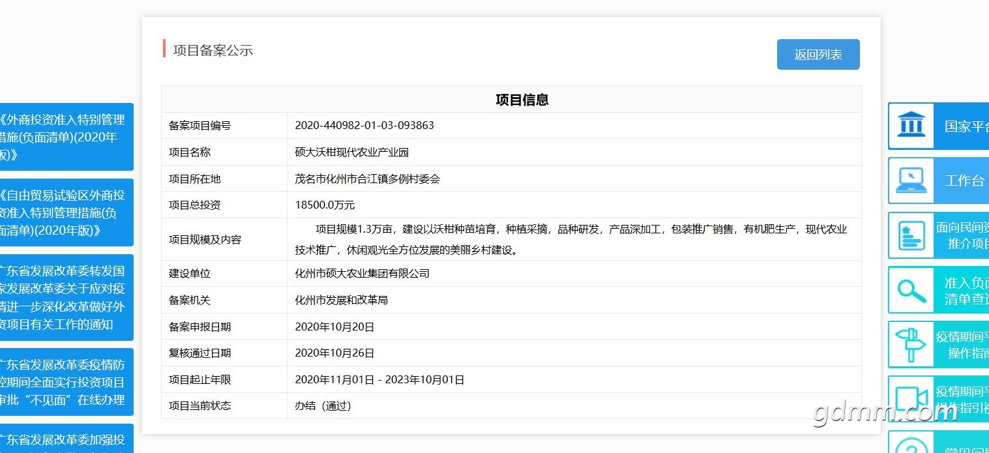Viewport: 989px width, 453px height.
Task: Select the authority 化州市发展和改革局
Action: [x=342, y=300]
